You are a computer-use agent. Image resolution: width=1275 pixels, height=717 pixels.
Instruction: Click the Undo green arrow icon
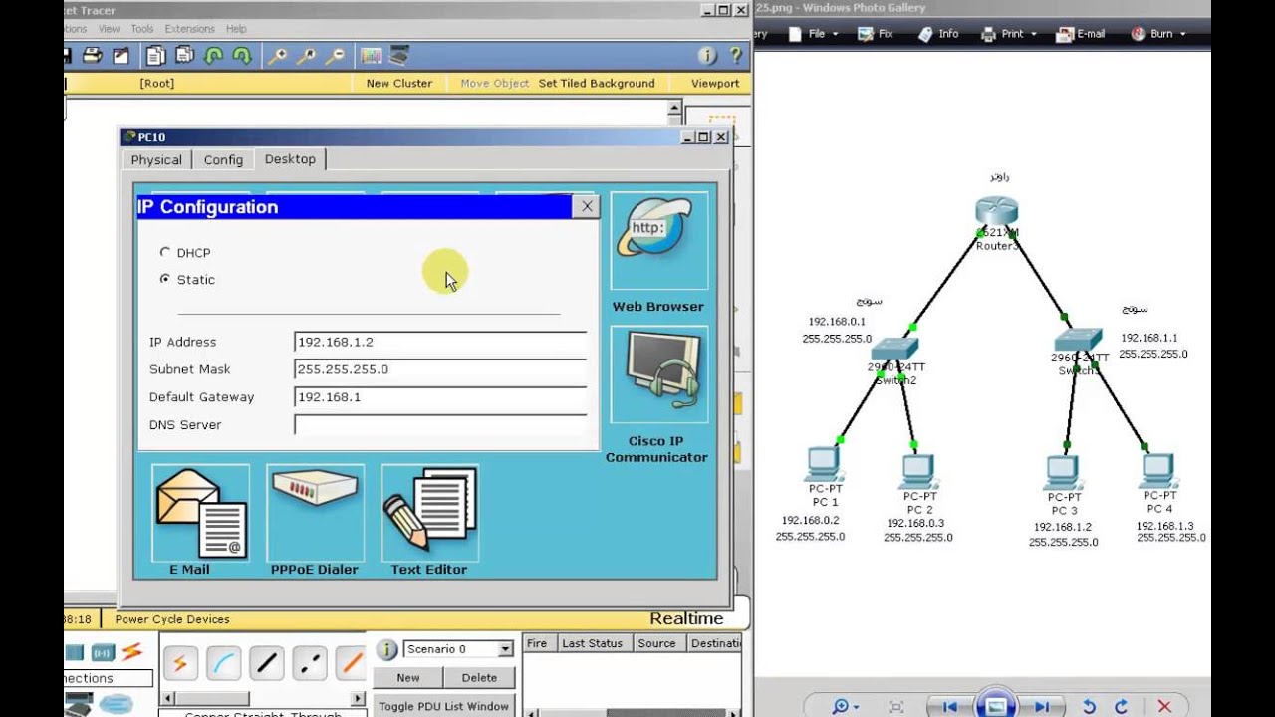pyautogui.click(x=213, y=56)
